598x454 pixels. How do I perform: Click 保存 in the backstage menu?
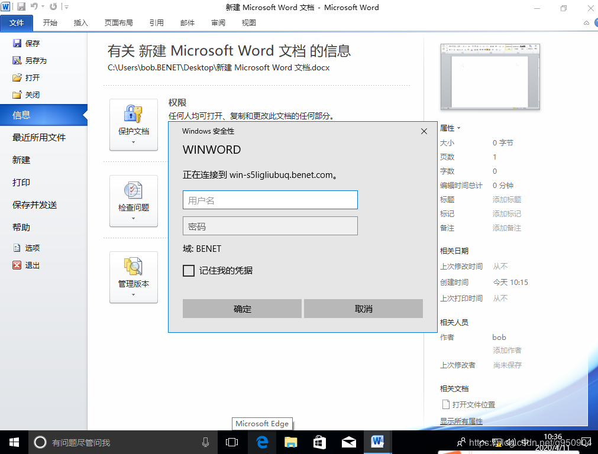27,44
